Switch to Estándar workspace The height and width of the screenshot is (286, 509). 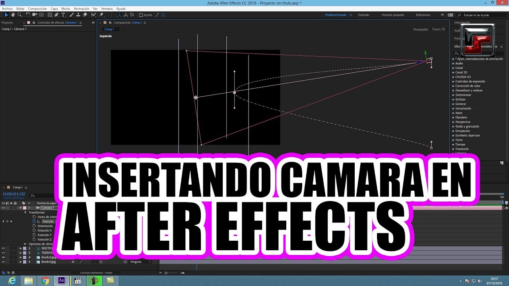click(x=364, y=15)
